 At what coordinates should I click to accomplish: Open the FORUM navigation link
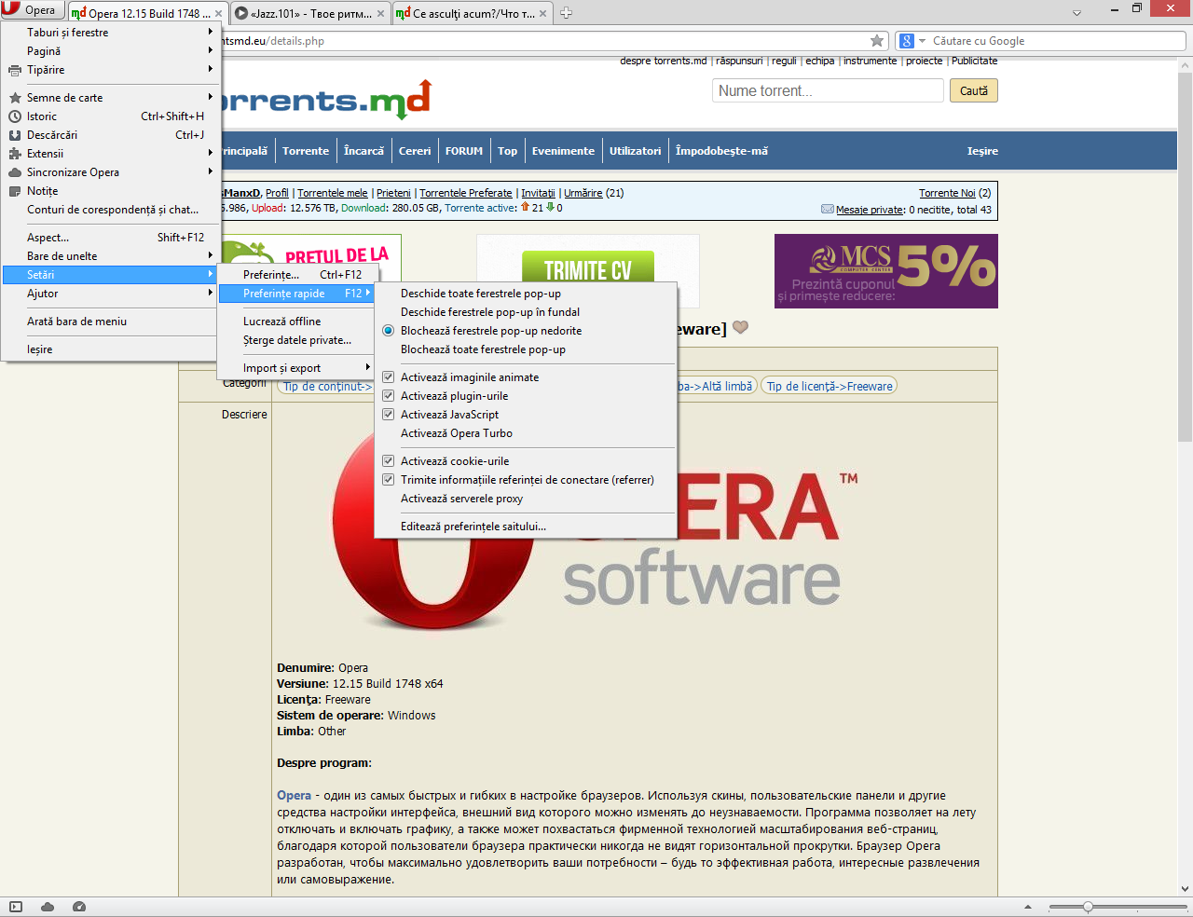pyautogui.click(x=464, y=151)
